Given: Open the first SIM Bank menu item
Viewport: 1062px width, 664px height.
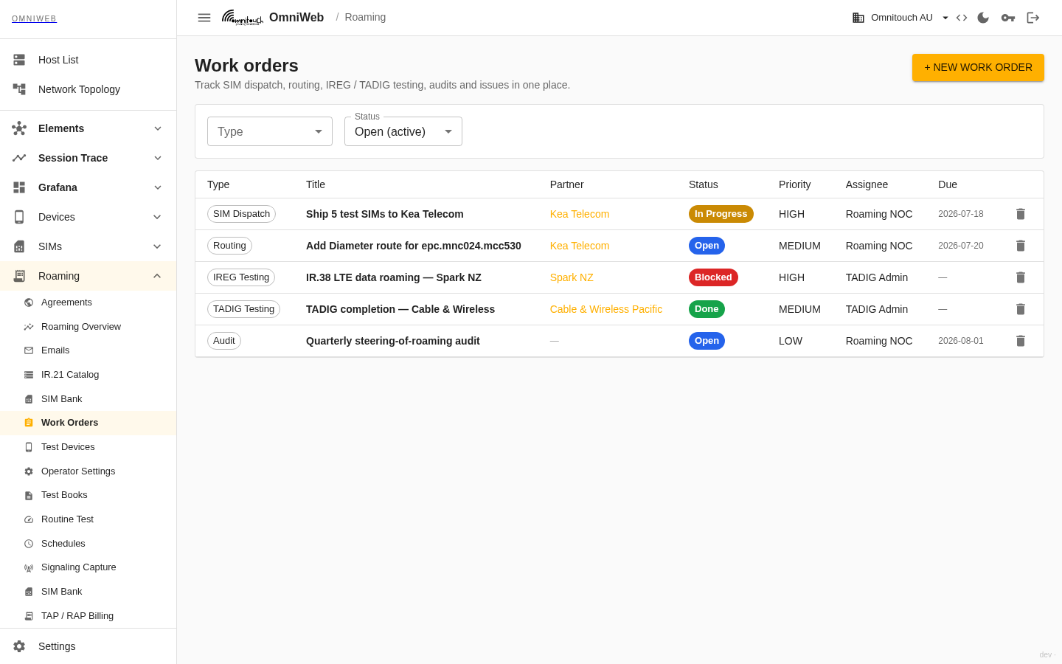Looking at the screenshot, I should (x=88, y=399).
